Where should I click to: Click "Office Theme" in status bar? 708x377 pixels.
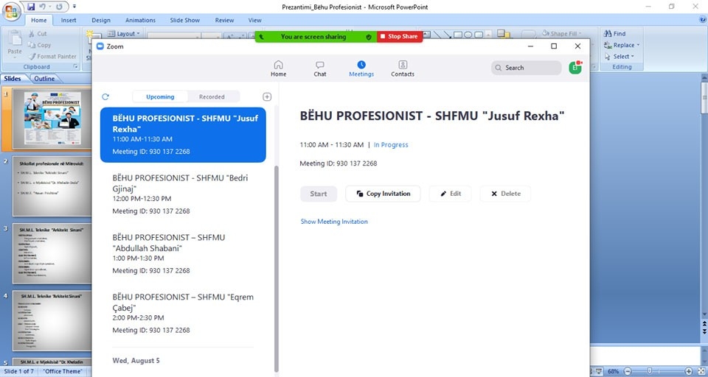pos(63,372)
